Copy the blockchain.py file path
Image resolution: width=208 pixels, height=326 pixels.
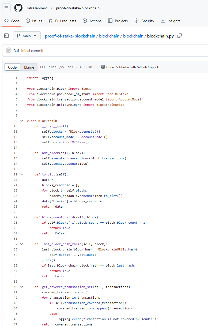pyautogui.click(x=180, y=36)
